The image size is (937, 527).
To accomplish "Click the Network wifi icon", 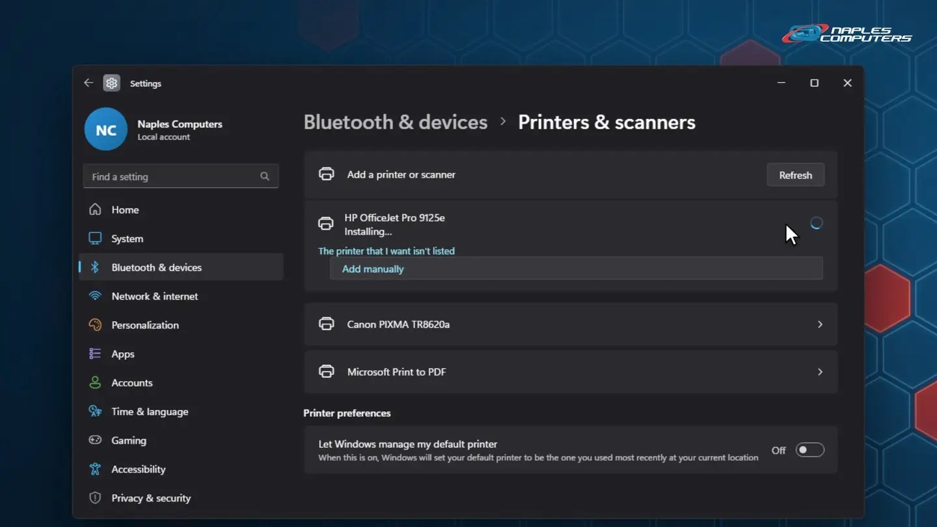I will pos(95,296).
